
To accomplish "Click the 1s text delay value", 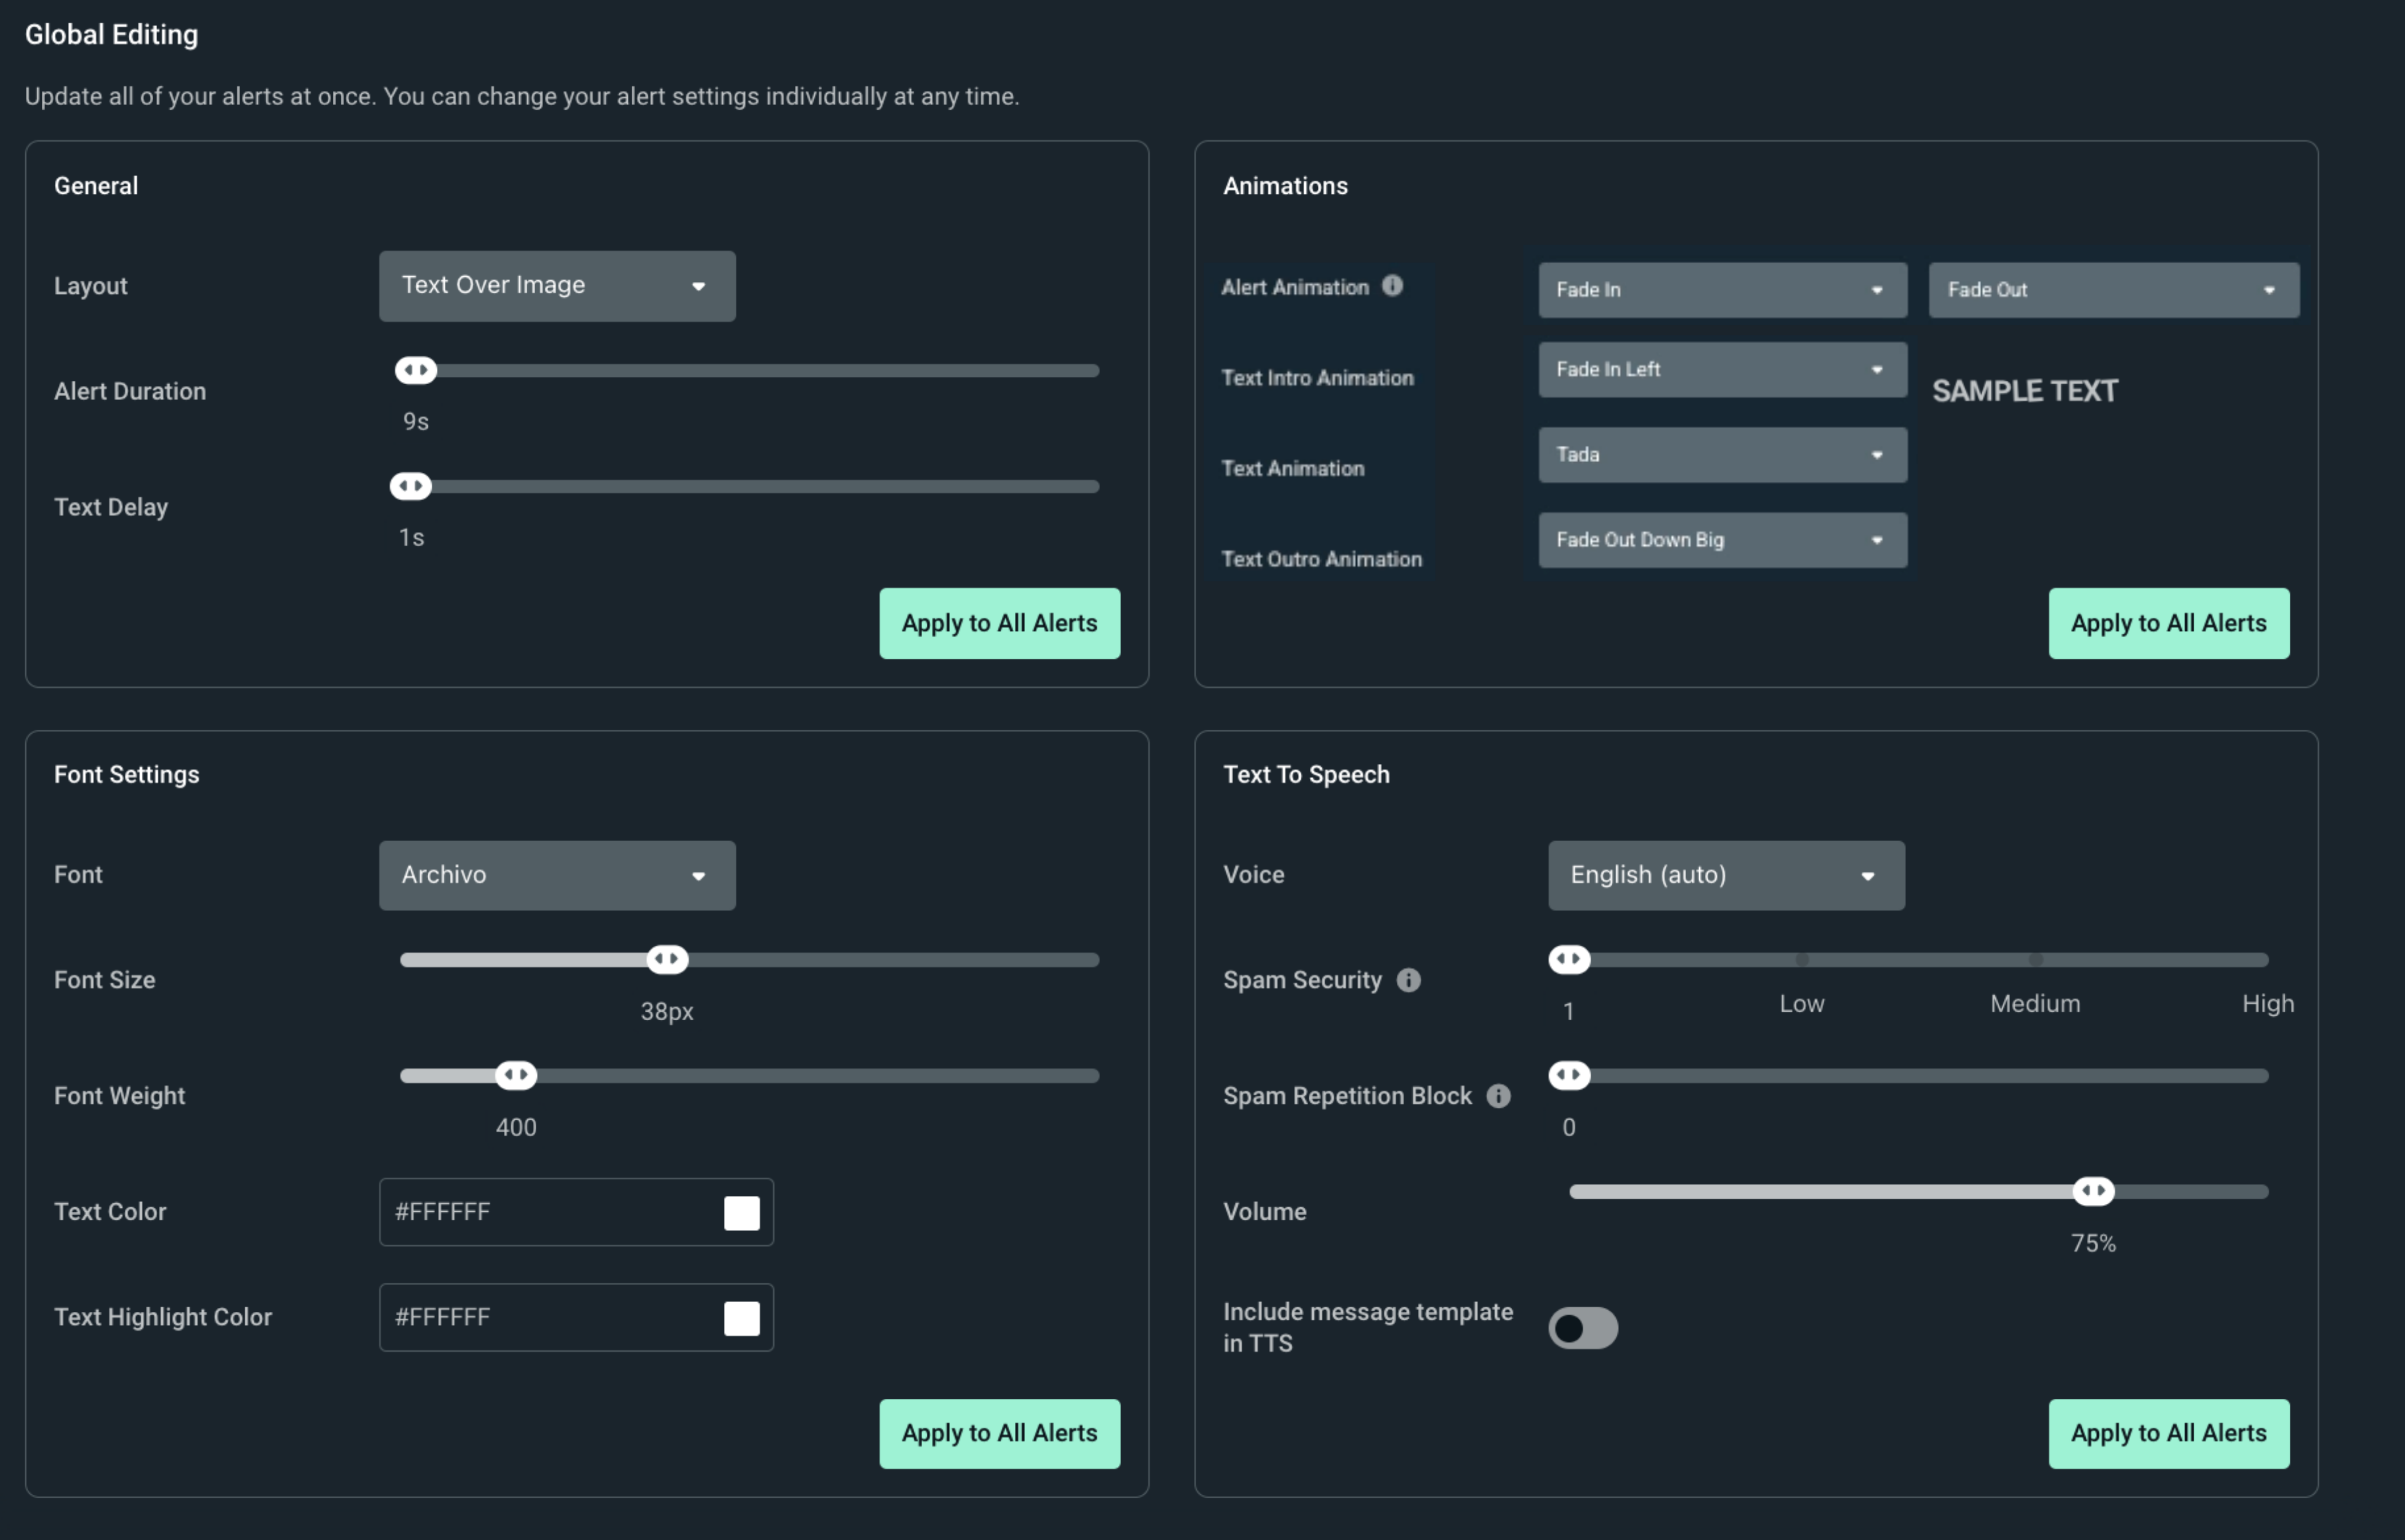I will (411, 538).
